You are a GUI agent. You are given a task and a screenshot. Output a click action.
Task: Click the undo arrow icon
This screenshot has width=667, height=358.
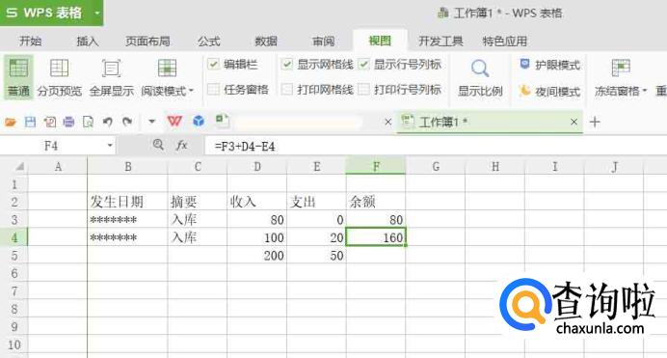click(x=108, y=123)
